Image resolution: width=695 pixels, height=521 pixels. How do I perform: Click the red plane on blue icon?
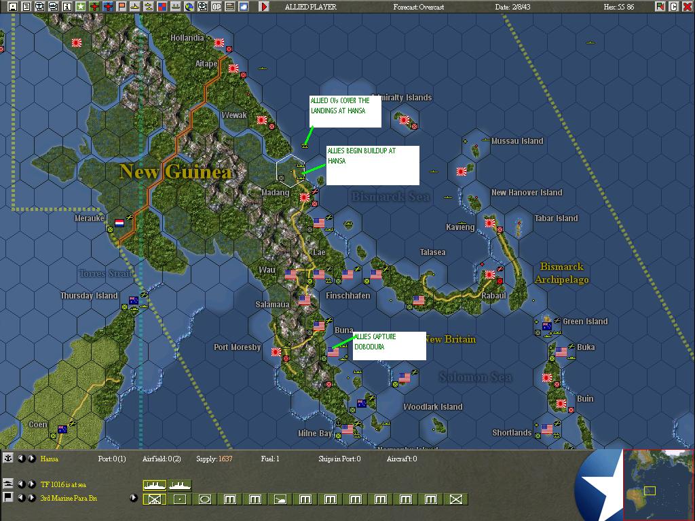click(x=108, y=7)
